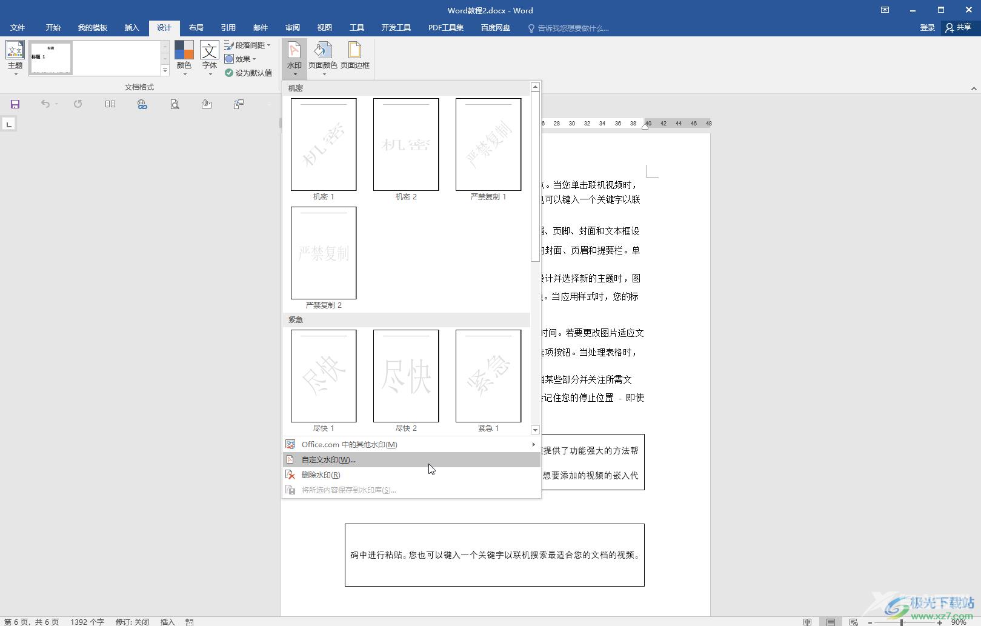Switch to print layout view icon

[831, 622]
